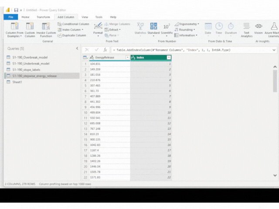Select cell with value 499.604
Image resolution: width=279 pixels, height=209 pixels.
click(x=110, y=113)
